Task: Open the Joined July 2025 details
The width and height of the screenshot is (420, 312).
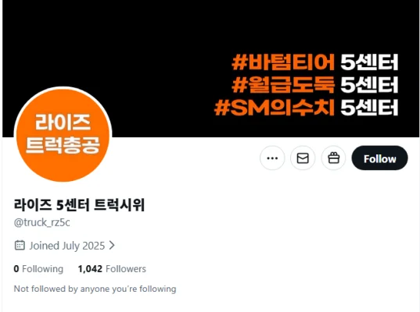Action: [67, 246]
